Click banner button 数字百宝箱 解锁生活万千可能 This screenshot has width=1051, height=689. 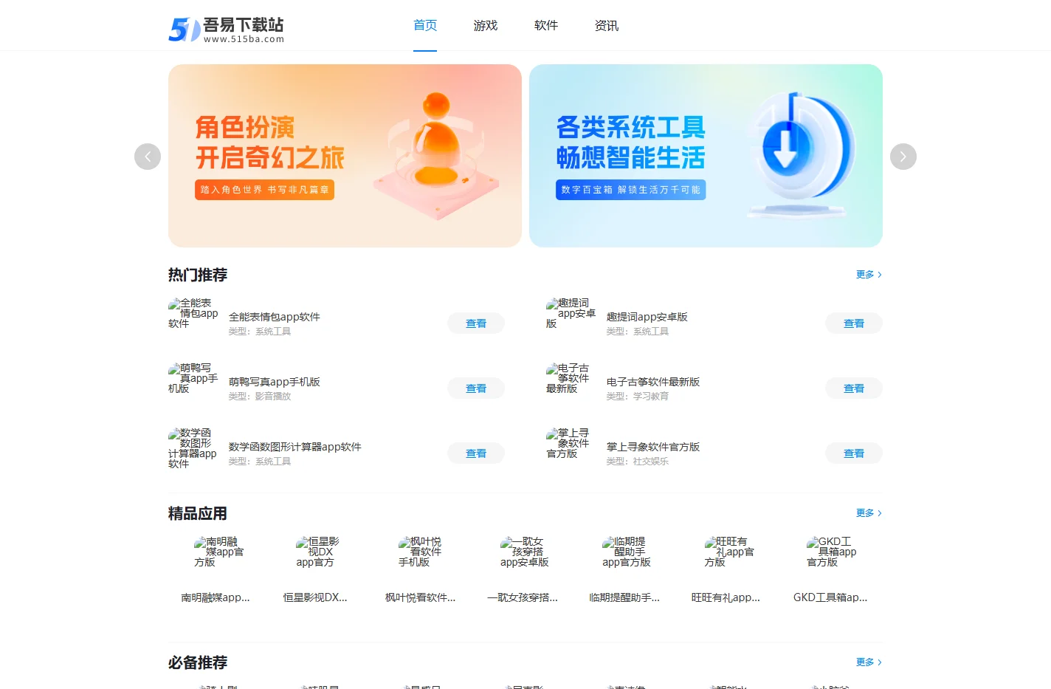tap(631, 190)
